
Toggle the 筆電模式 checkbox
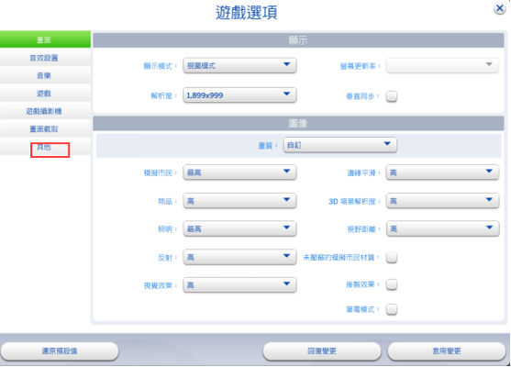392,309
